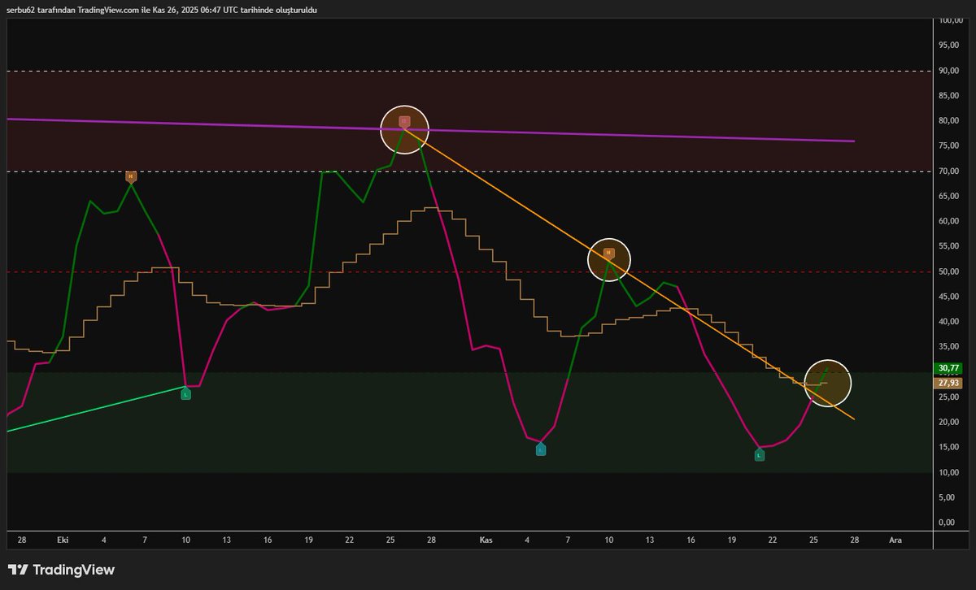Click the green 30,77 price tag
Viewport: 976px width, 590px height.
[949, 368]
